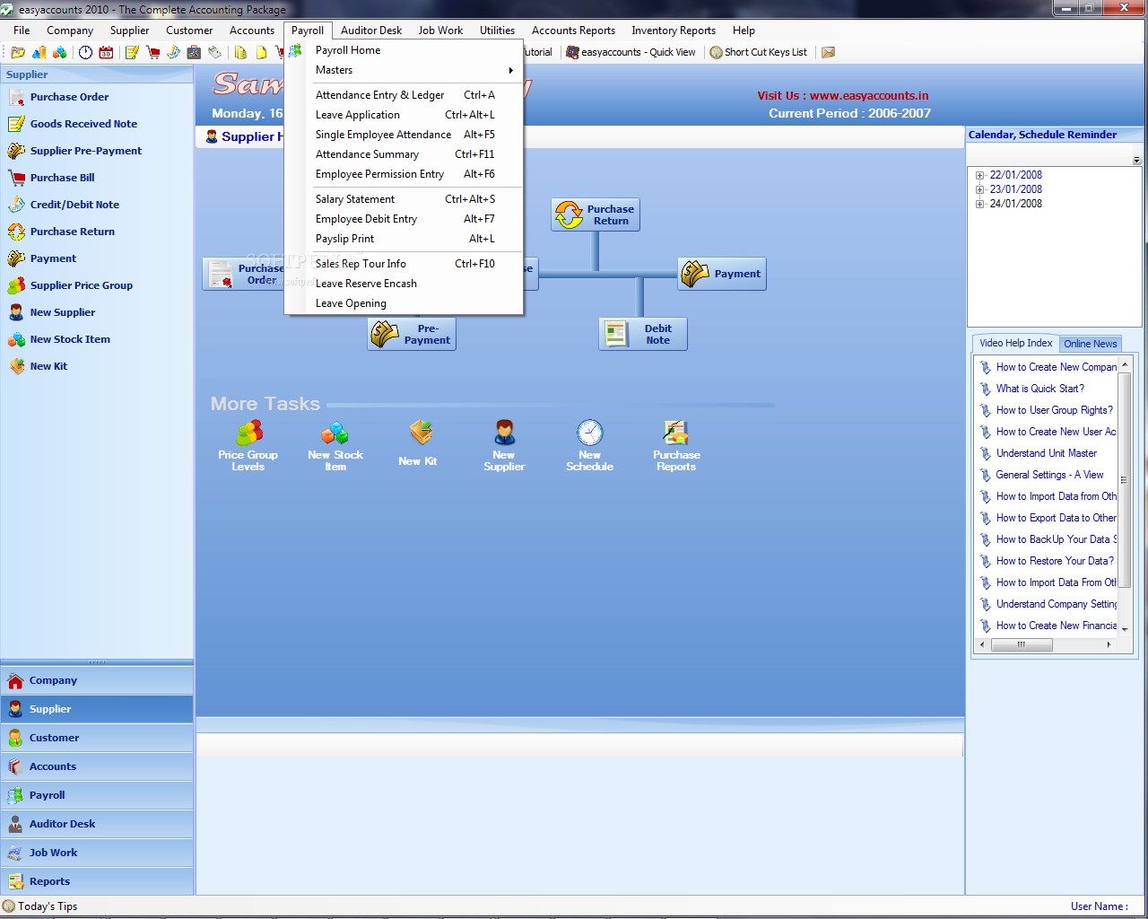Open 'How to Restore Your Data?' link
Screen dimensions: 1148x919
[1055, 561]
